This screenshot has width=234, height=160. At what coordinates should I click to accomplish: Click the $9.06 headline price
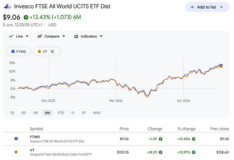point(12,17)
